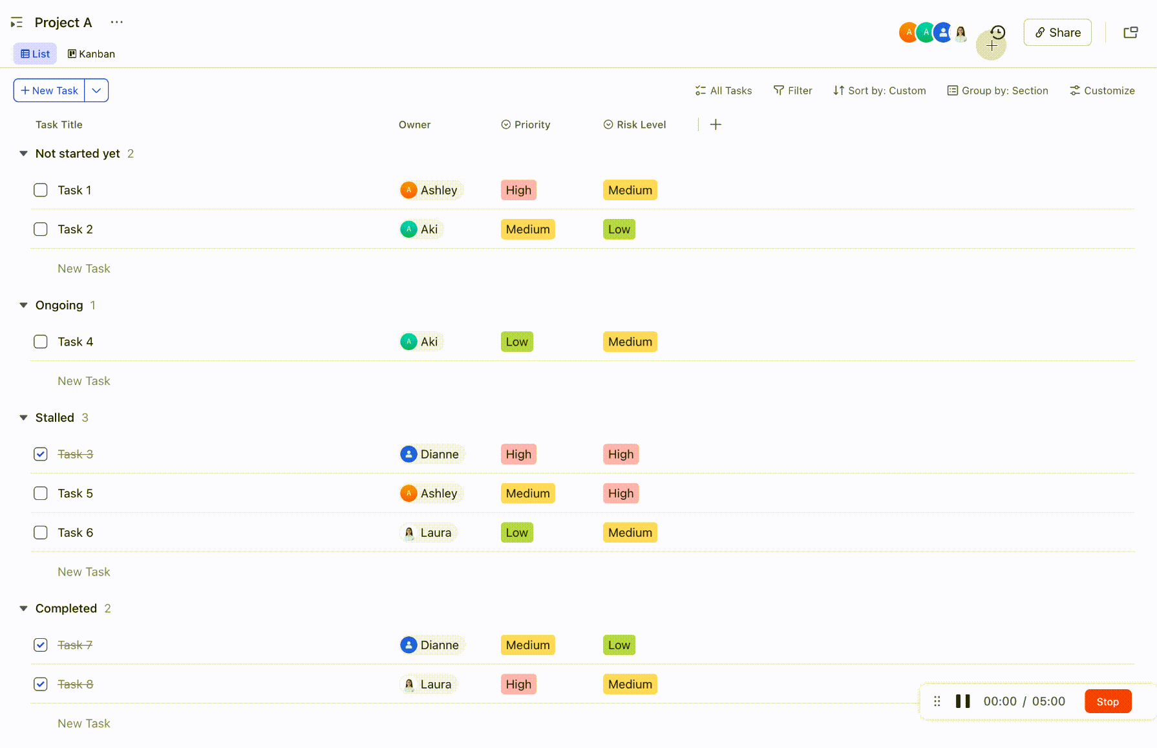
Task: Switch to the Kanban tab
Action: [x=90, y=54]
